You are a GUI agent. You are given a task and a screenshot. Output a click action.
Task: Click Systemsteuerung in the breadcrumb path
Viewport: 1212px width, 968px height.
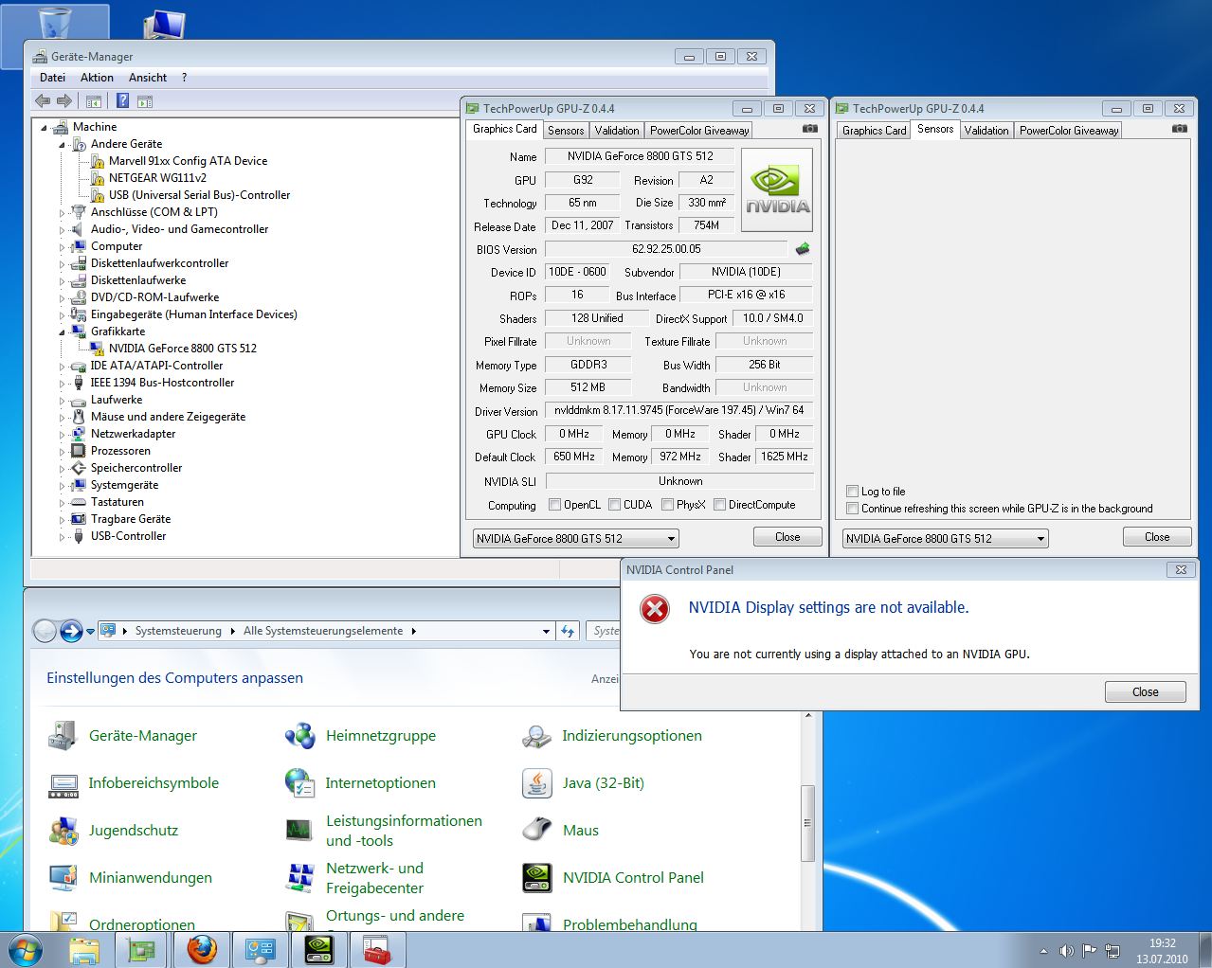[x=178, y=631]
